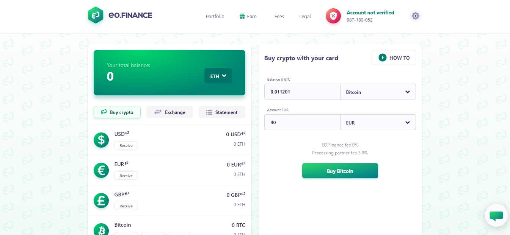This screenshot has width=510, height=235.
Task: Click the HOW TO play button
Action: (x=394, y=58)
